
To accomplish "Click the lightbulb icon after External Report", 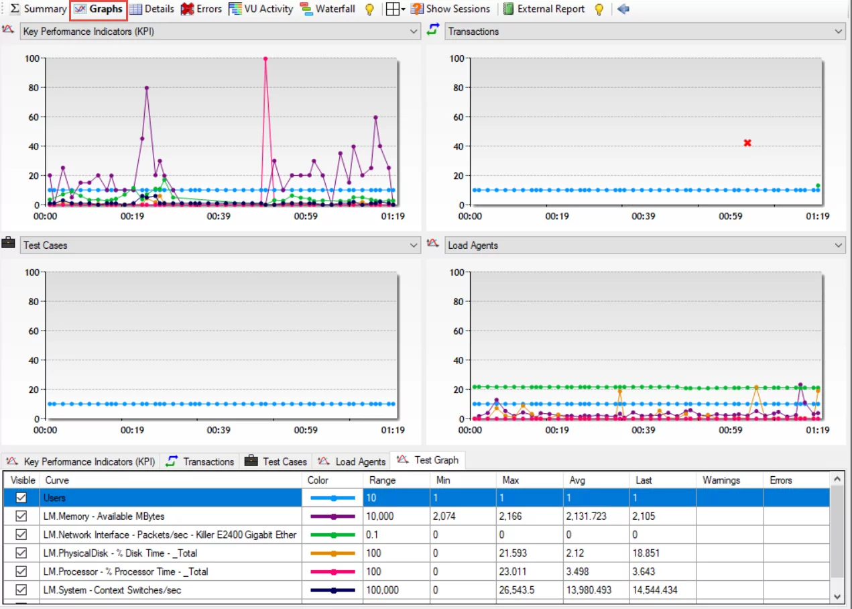I will [x=599, y=9].
